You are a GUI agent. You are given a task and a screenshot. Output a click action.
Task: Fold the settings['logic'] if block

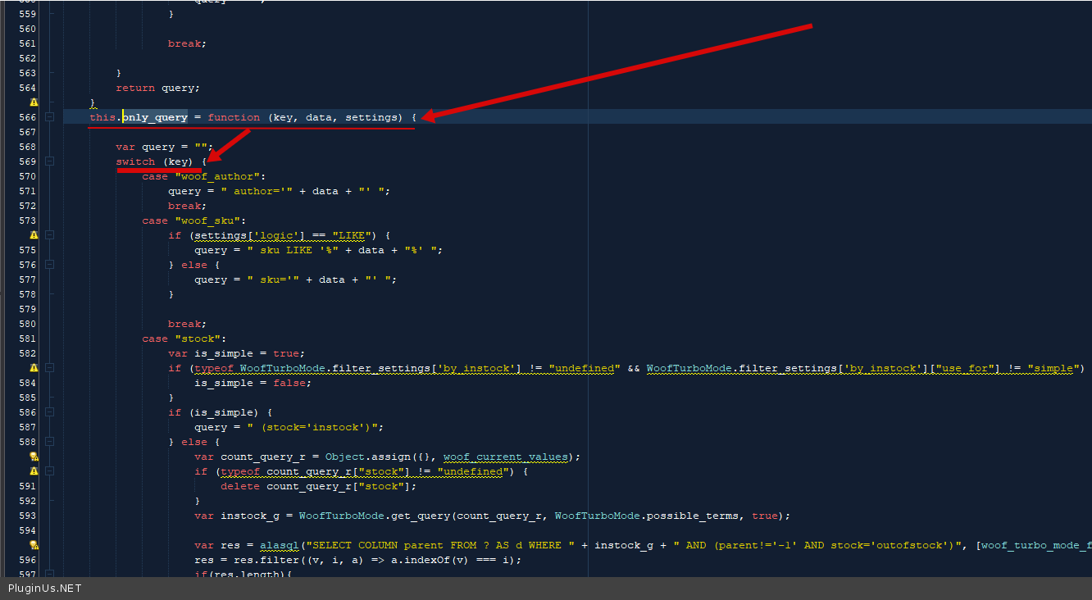coord(49,235)
